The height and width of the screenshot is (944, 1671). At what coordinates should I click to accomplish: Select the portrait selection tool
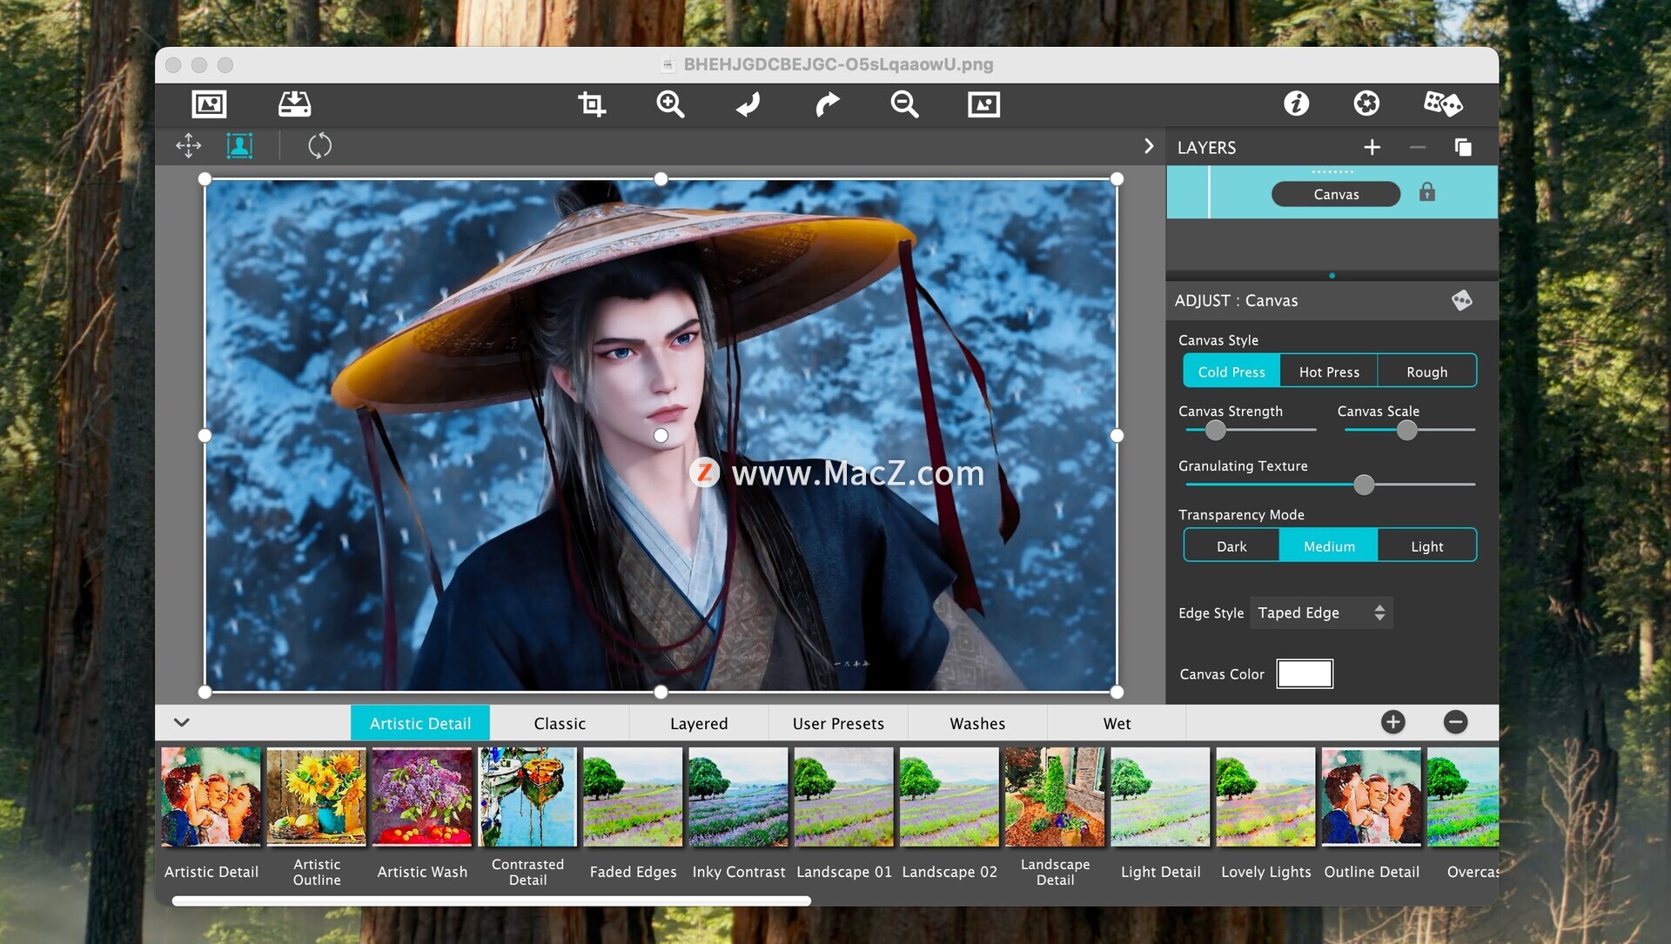click(239, 145)
